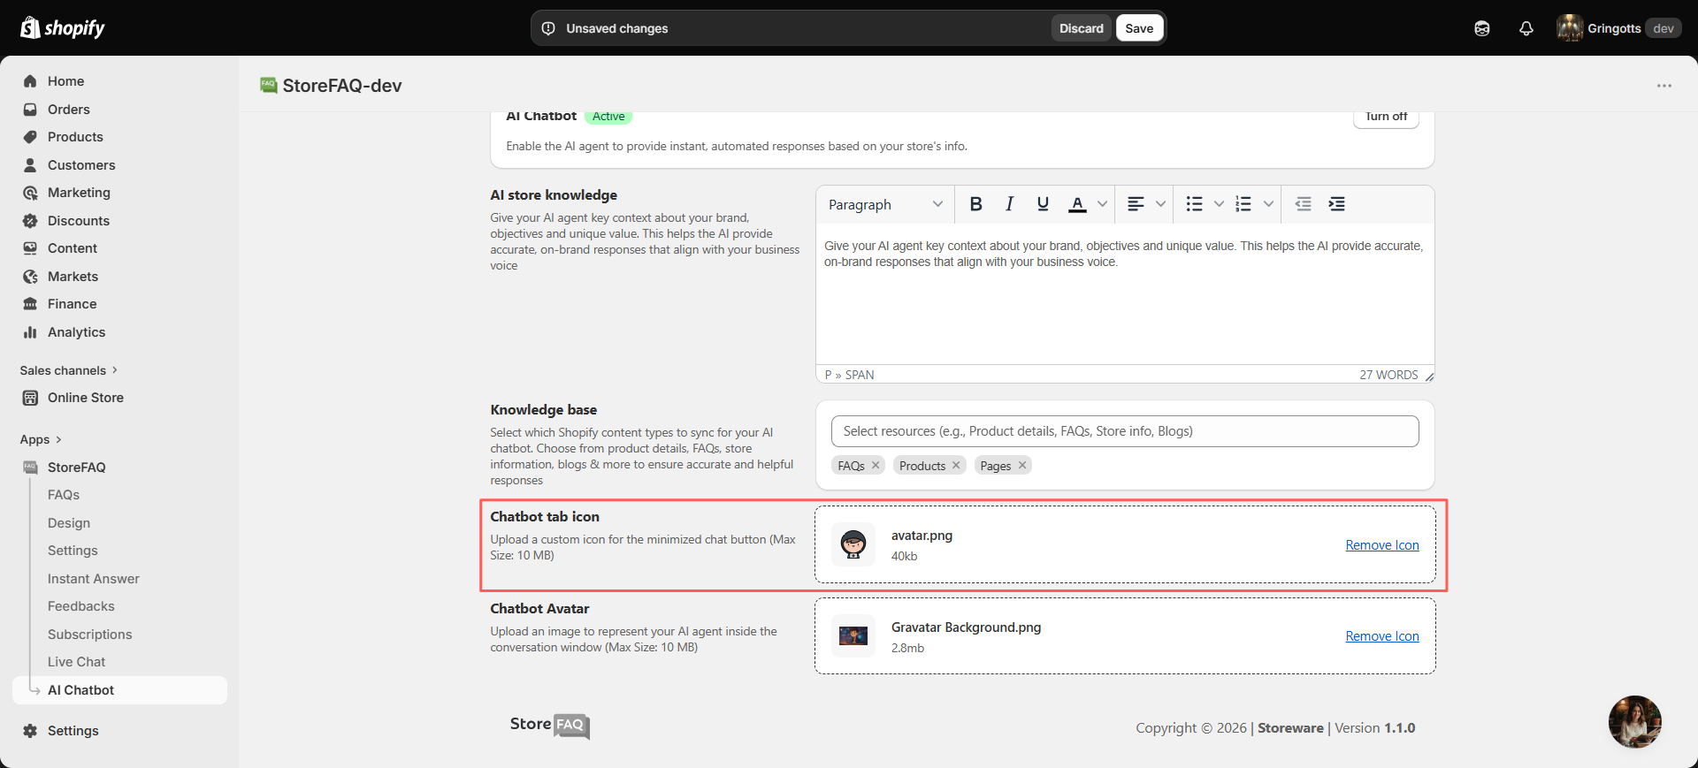Open Markets in sidebar
The image size is (1698, 768).
[119, 277]
